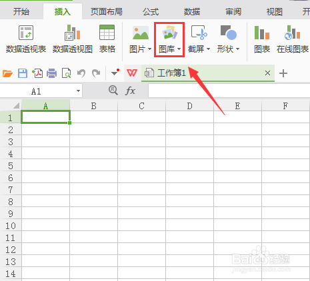The height and width of the screenshot is (281, 310).
Task: Select column B header
Action: tap(94, 106)
